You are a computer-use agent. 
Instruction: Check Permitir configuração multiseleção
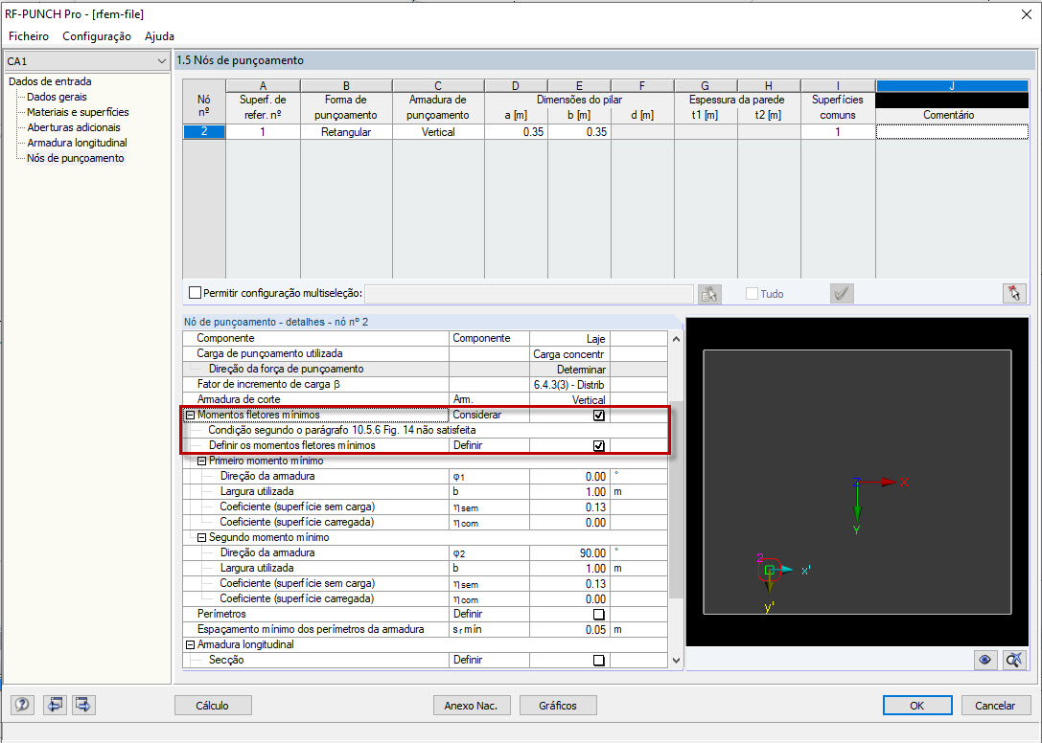tap(196, 293)
